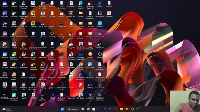This screenshot has height=112, width=200.
Task: Select the Cemu - Atalho shortcut
Action: tap(81, 5)
